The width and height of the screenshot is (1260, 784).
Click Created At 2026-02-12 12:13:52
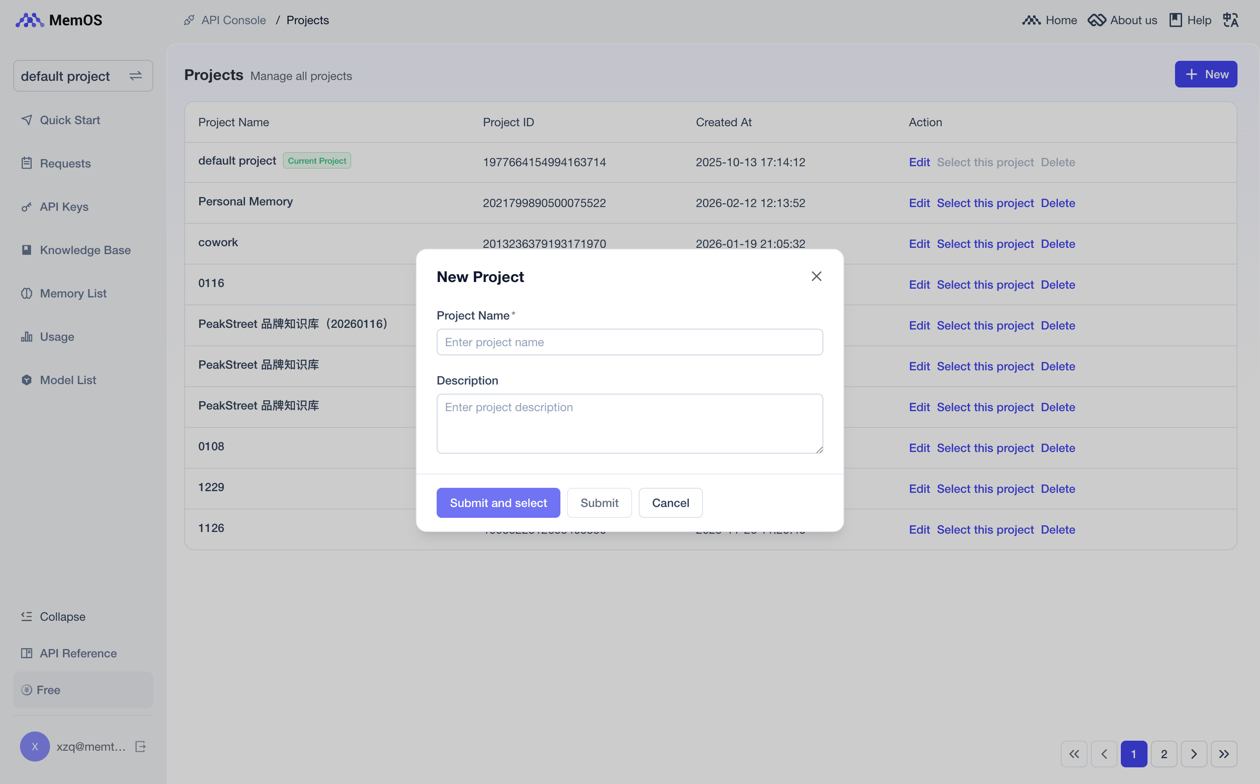tap(750, 203)
